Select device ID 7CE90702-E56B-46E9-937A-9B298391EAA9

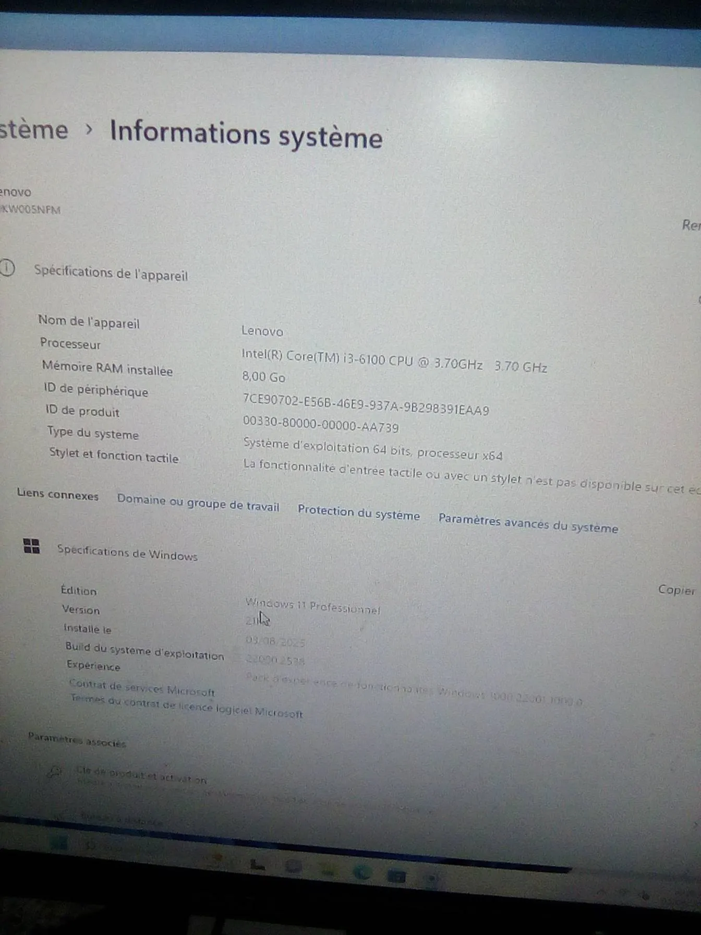click(x=366, y=405)
